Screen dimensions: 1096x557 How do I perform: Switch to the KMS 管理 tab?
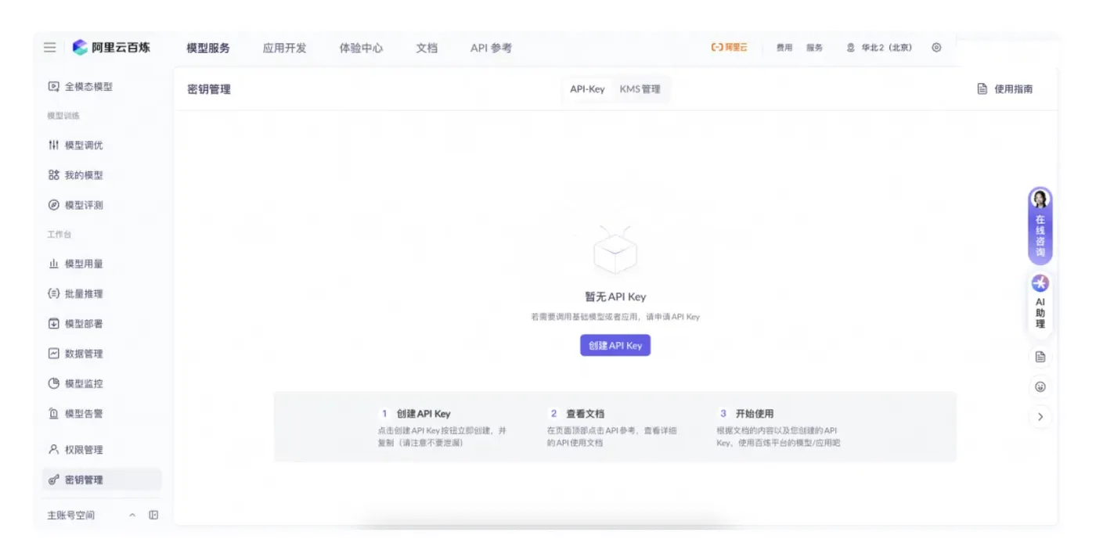click(x=640, y=89)
